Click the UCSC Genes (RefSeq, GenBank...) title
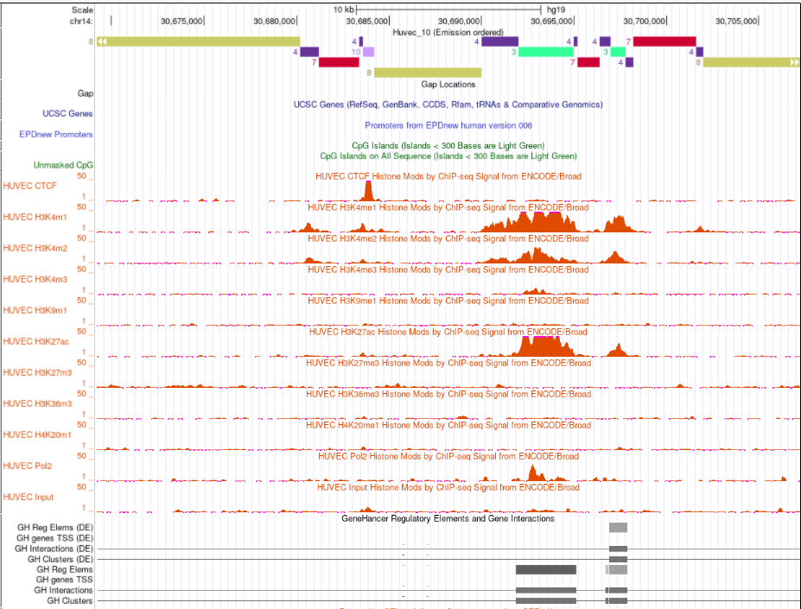The image size is (801, 609). 448,105
